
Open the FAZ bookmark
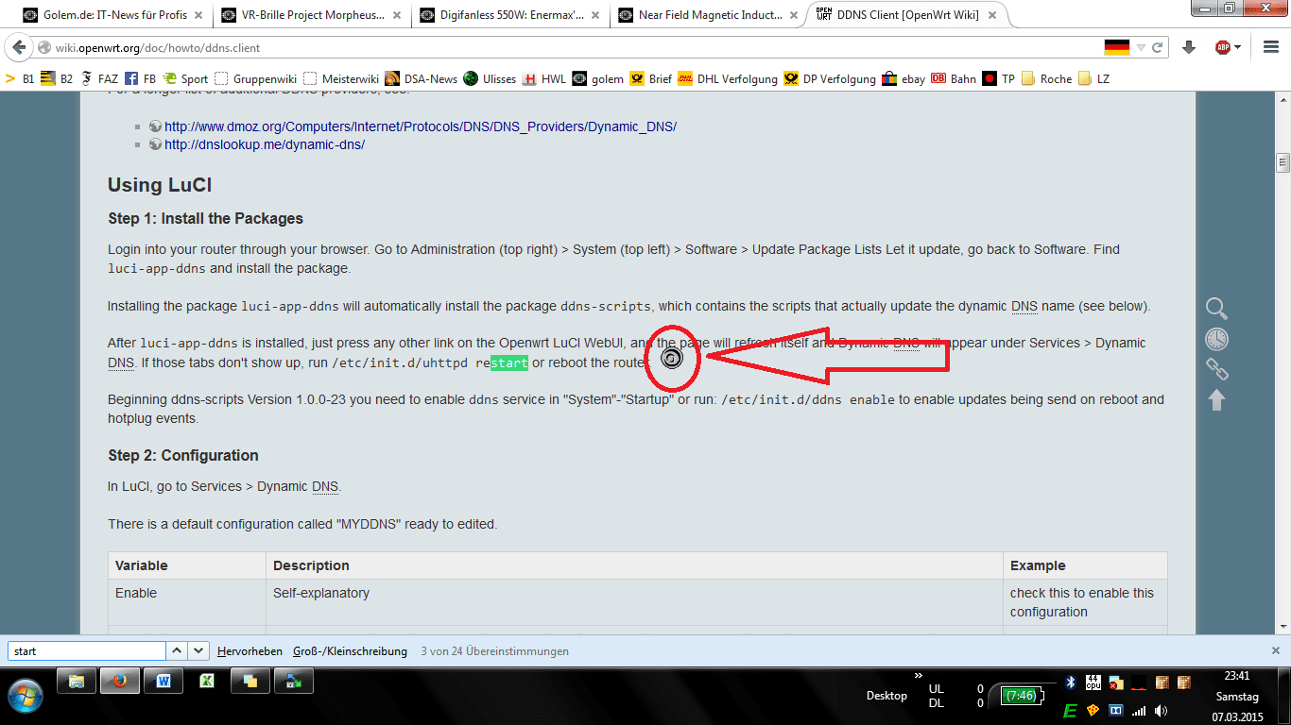tap(99, 79)
